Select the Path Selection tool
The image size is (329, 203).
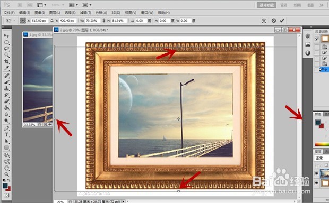point(6,141)
